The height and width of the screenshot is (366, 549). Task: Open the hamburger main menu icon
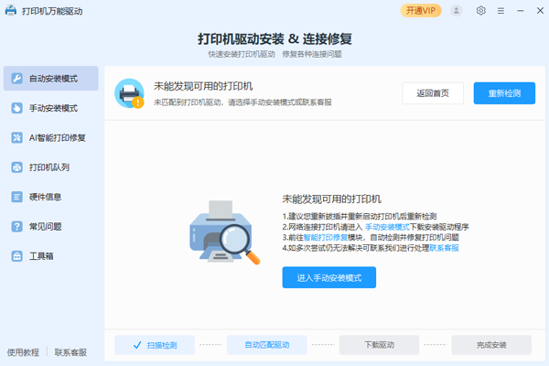(501, 11)
